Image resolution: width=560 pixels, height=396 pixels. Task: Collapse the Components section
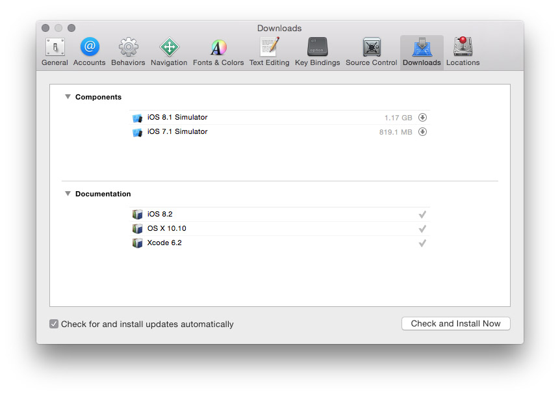[68, 97]
